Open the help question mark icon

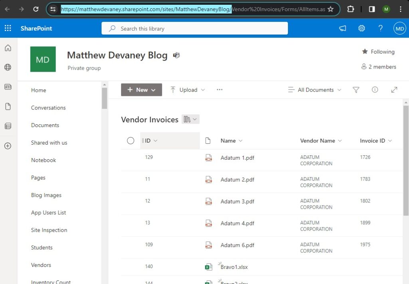click(x=380, y=28)
